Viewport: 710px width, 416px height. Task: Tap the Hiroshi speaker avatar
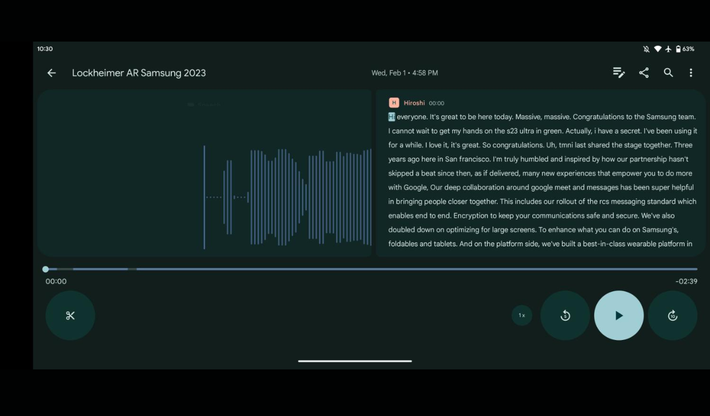[x=394, y=103]
